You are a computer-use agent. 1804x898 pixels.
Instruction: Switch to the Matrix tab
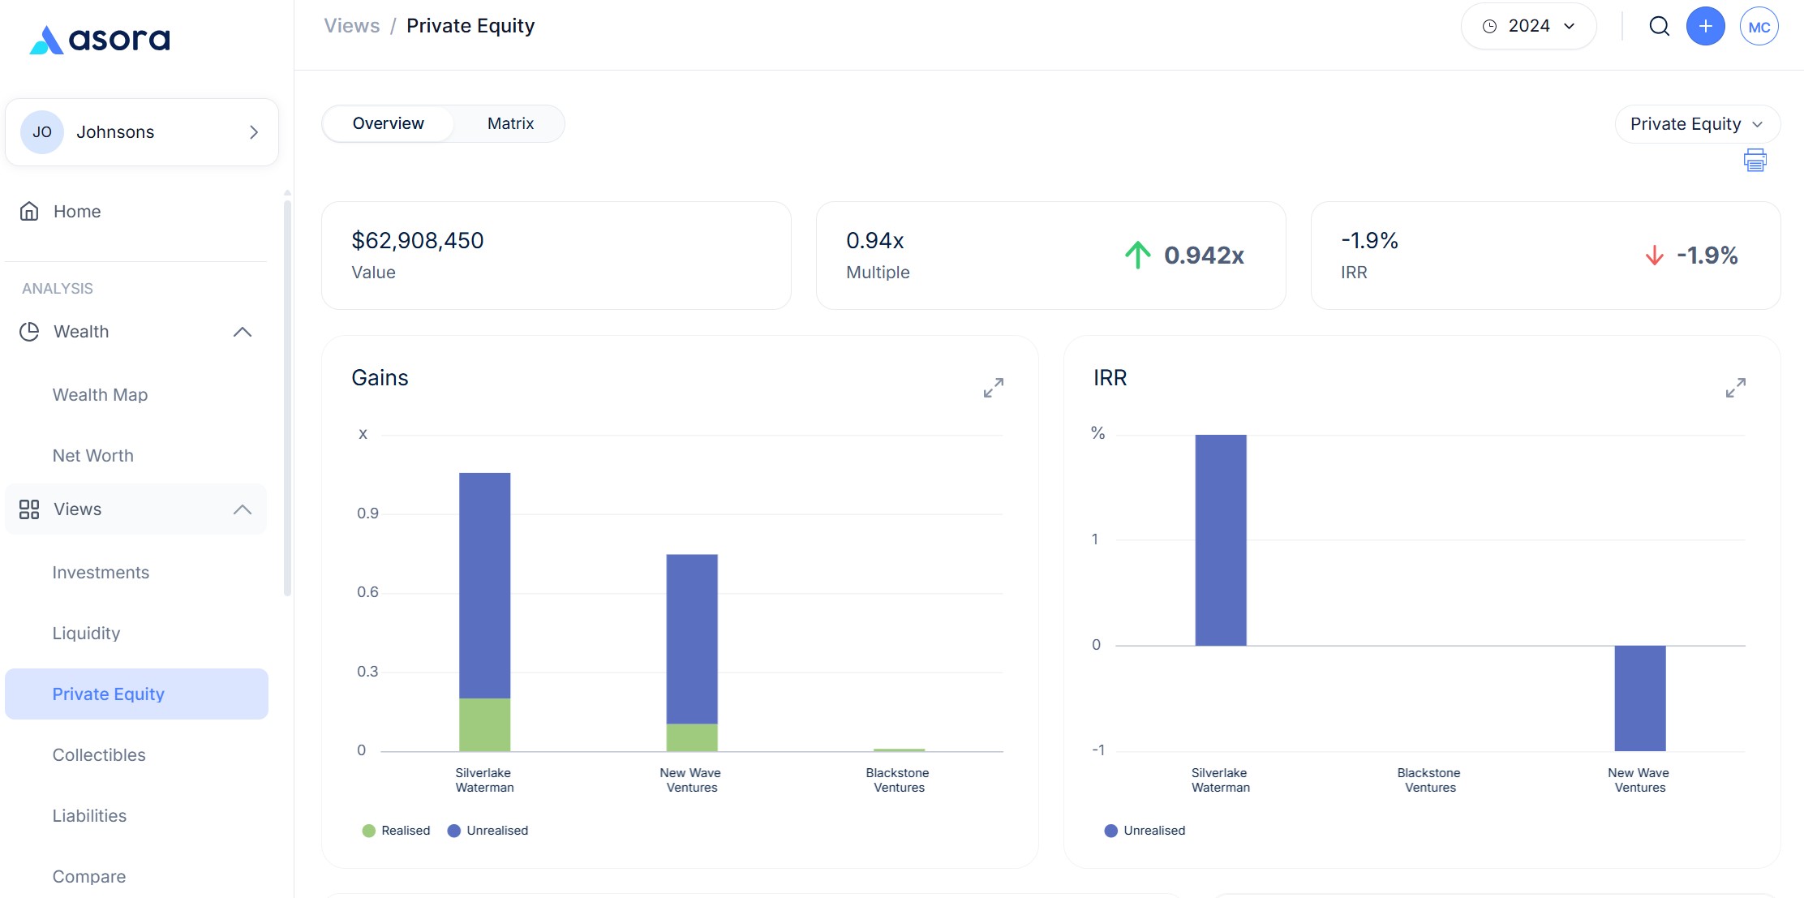tap(510, 124)
